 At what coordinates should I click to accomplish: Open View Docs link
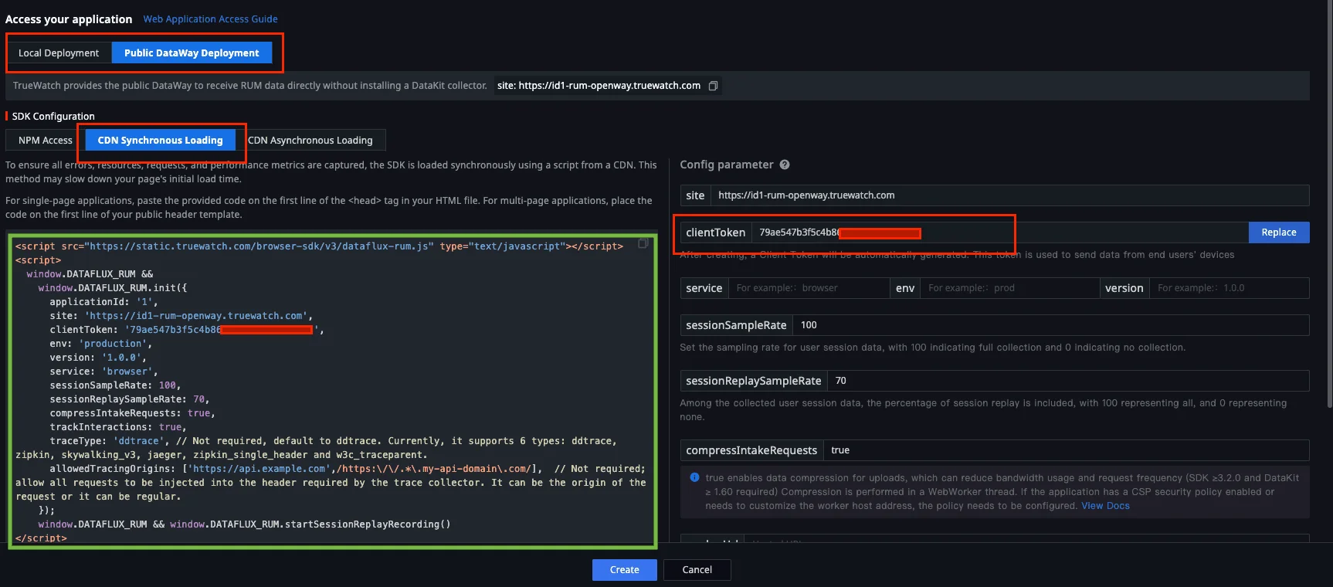pyautogui.click(x=1105, y=506)
